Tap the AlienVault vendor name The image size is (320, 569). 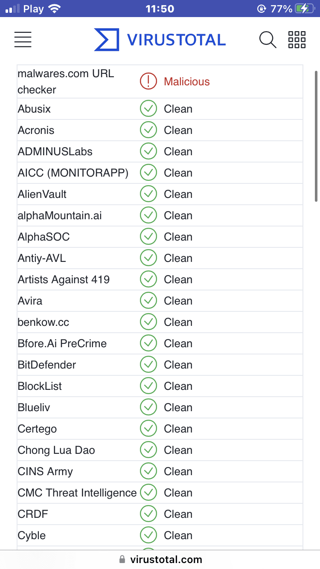tap(42, 194)
